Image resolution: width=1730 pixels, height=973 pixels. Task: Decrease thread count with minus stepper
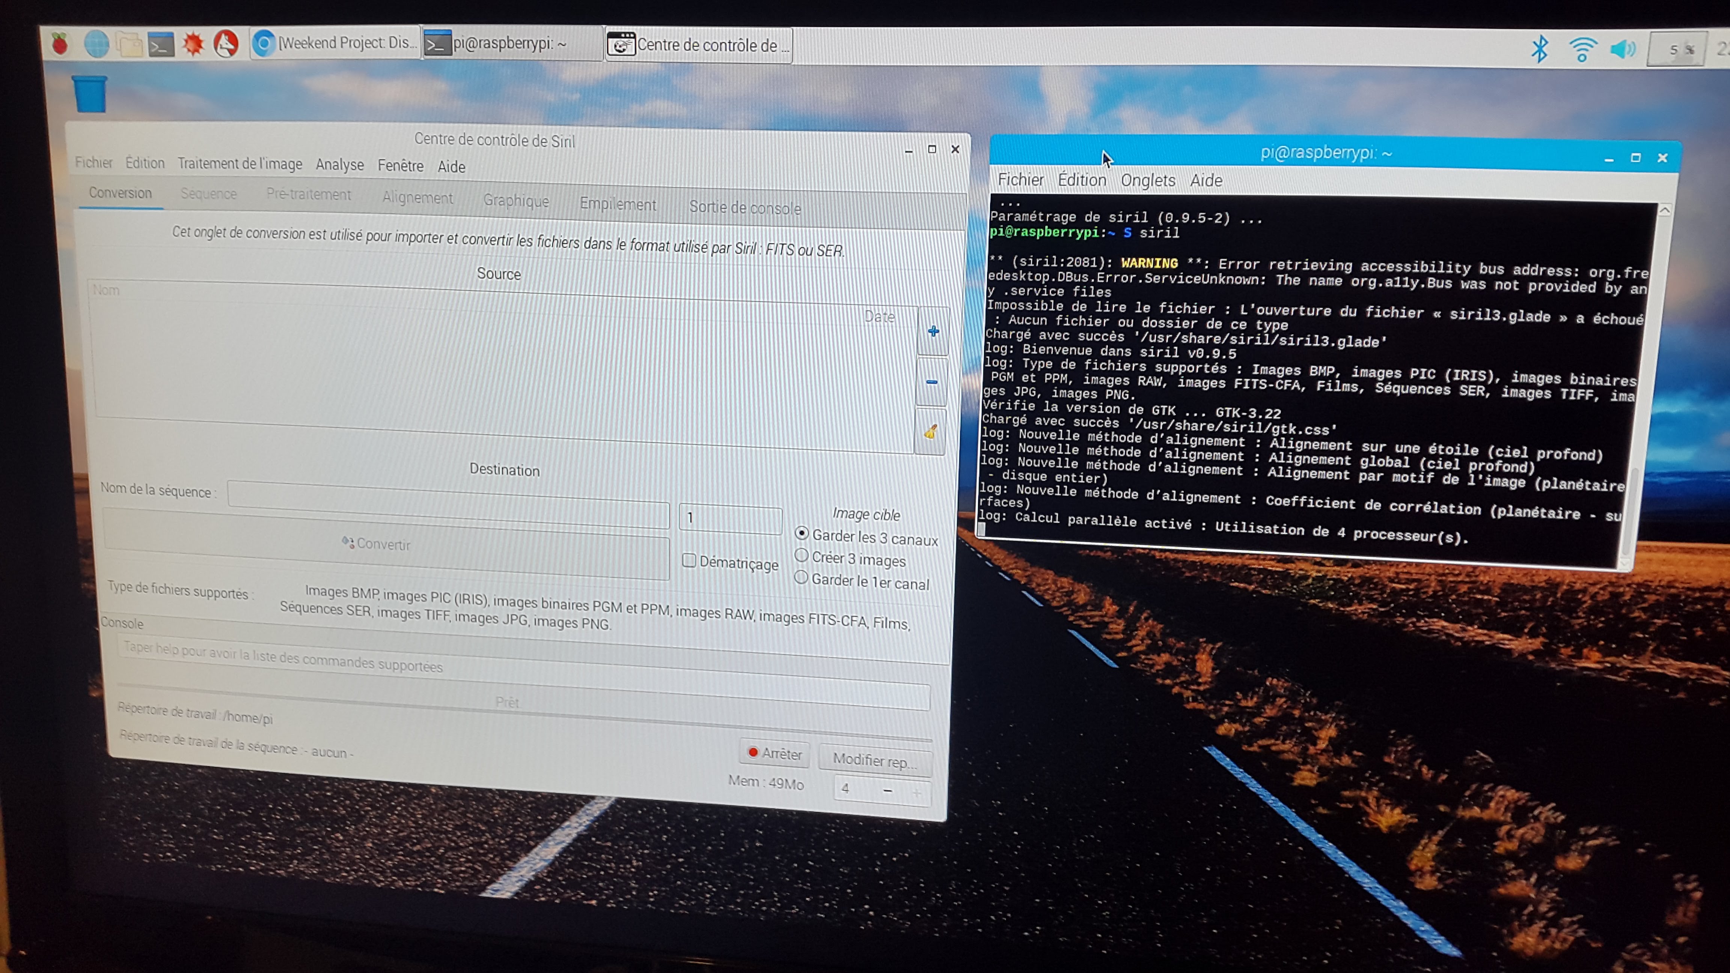(x=887, y=790)
